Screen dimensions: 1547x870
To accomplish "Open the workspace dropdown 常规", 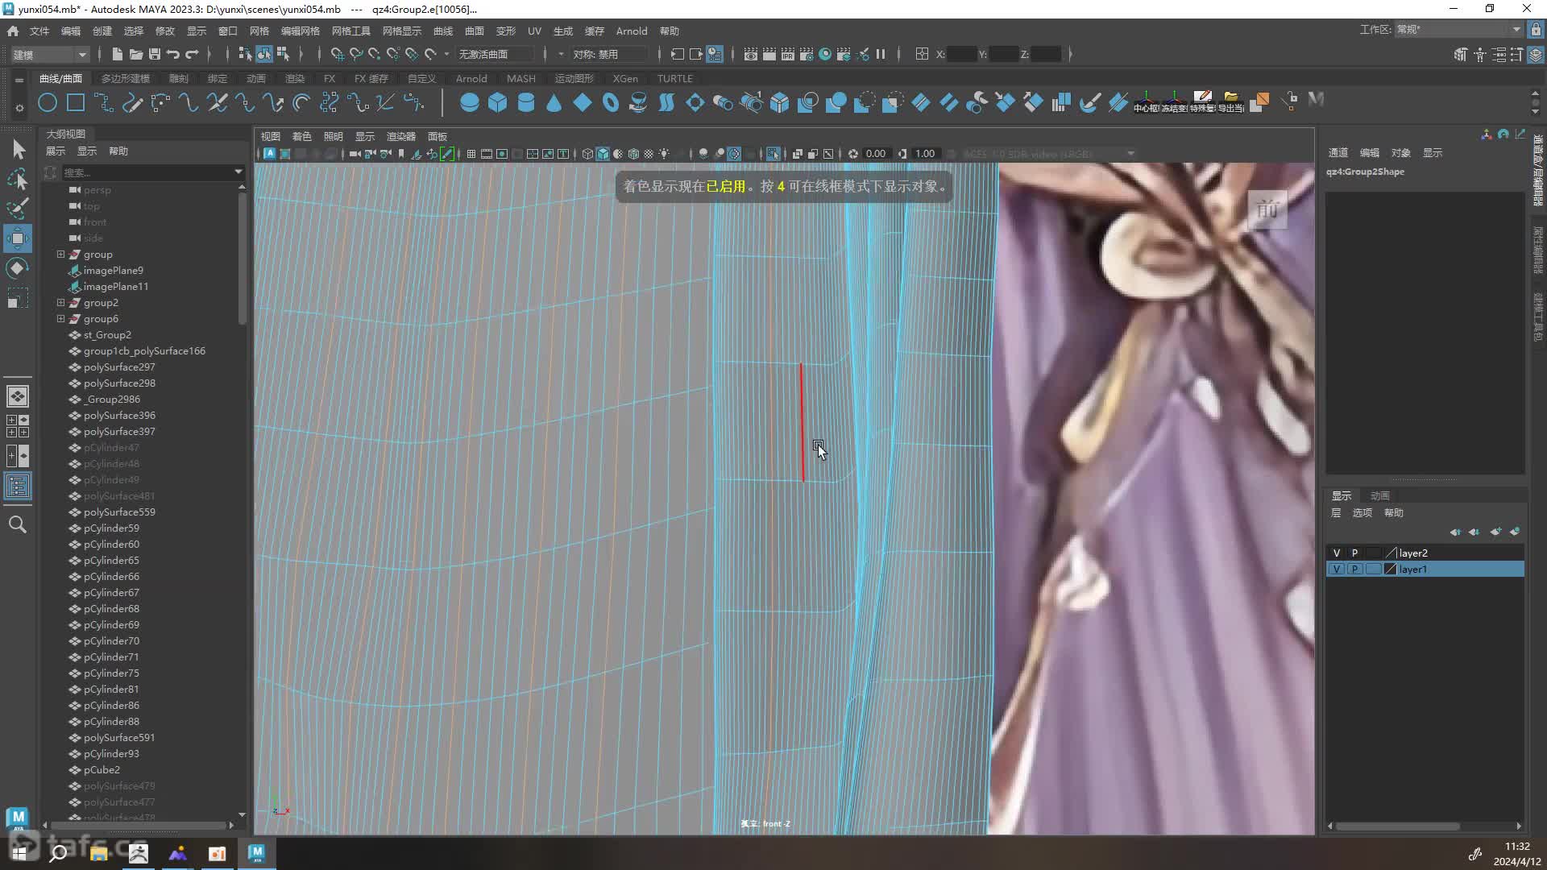I will 1458,30.
